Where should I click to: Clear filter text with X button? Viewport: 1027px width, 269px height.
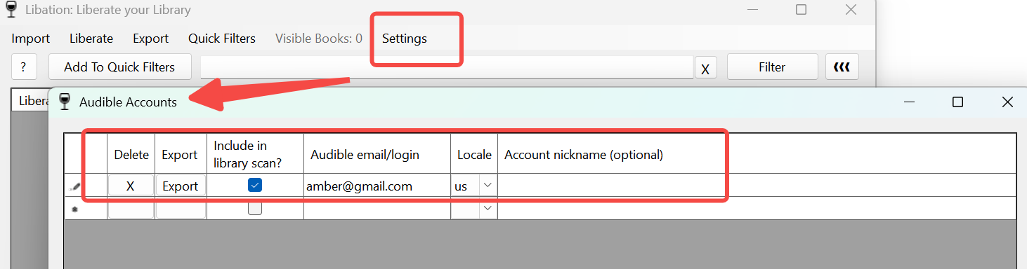[x=705, y=69]
